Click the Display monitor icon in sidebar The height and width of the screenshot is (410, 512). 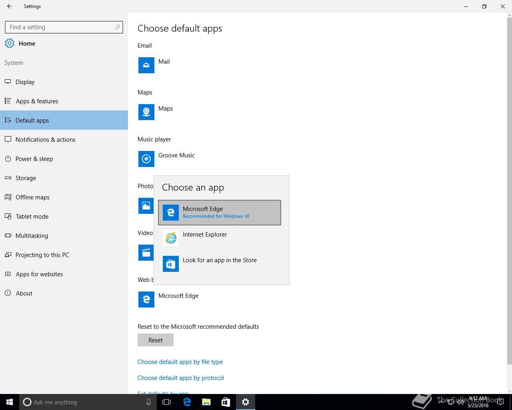(x=8, y=82)
